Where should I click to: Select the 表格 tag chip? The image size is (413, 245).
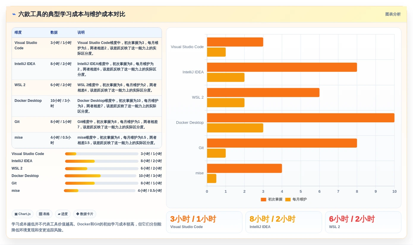[x=44, y=214]
